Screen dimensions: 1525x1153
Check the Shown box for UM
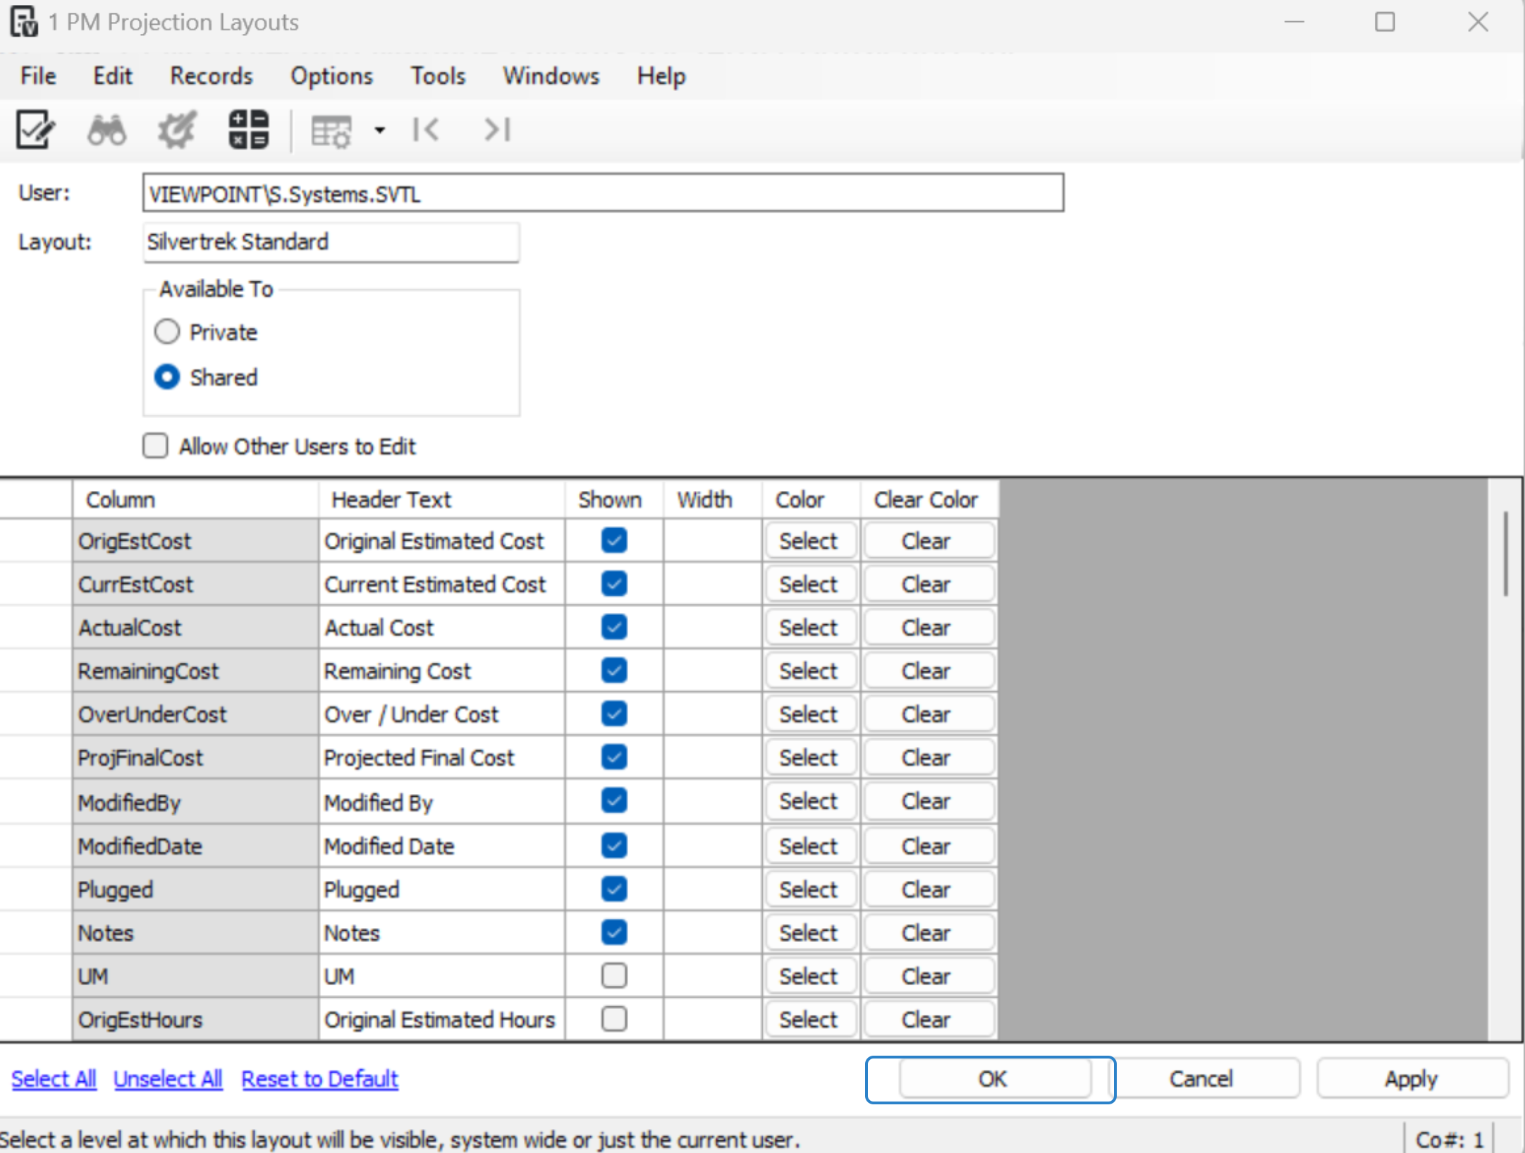pos(613,975)
